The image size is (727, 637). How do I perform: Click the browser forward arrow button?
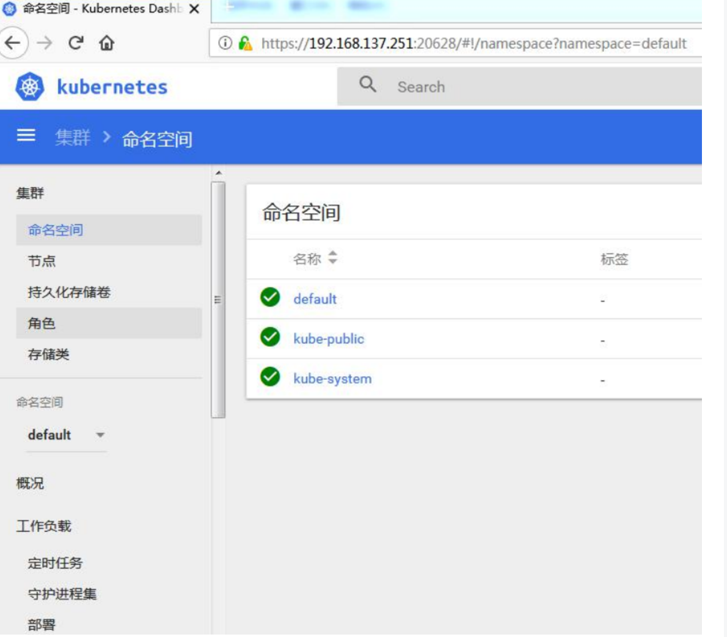coord(45,43)
